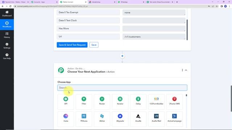Click the app list scrollbar
The height and width of the screenshot is (130, 232).
[186, 95]
